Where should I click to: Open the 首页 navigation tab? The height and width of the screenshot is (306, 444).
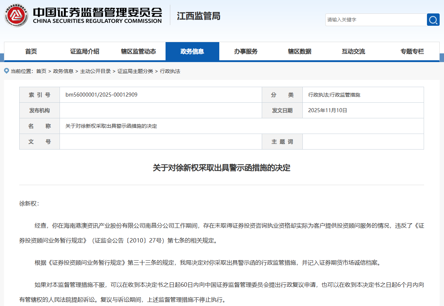tap(31, 52)
